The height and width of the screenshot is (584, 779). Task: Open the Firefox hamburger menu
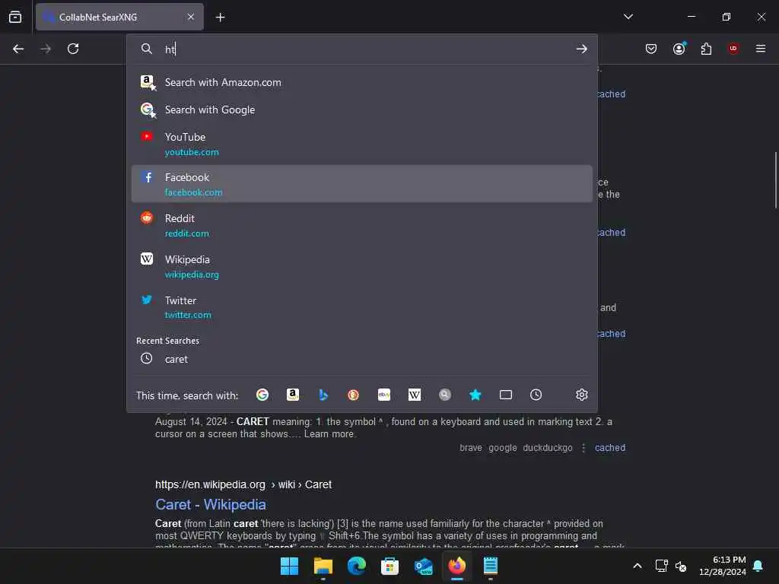pyautogui.click(x=760, y=48)
